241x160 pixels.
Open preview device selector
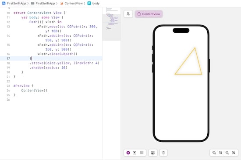(x=163, y=153)
